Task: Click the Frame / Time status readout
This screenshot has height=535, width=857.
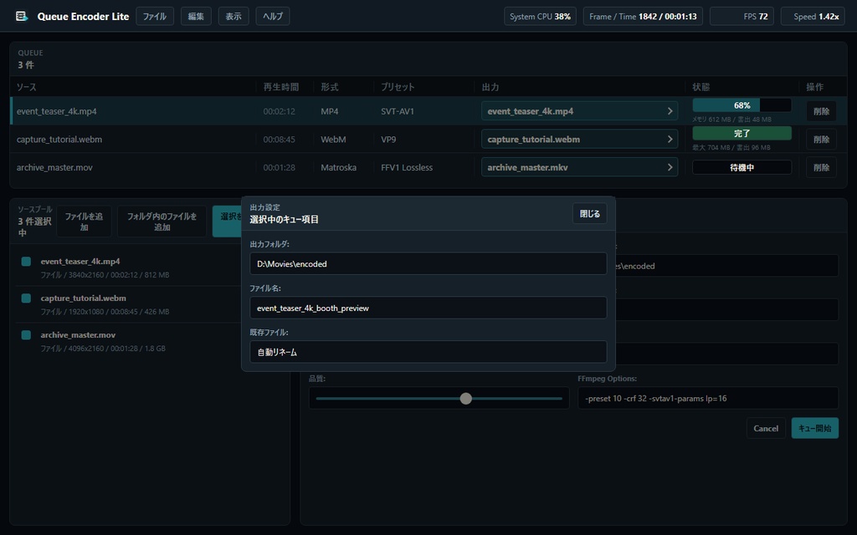Action: point(643,17)
